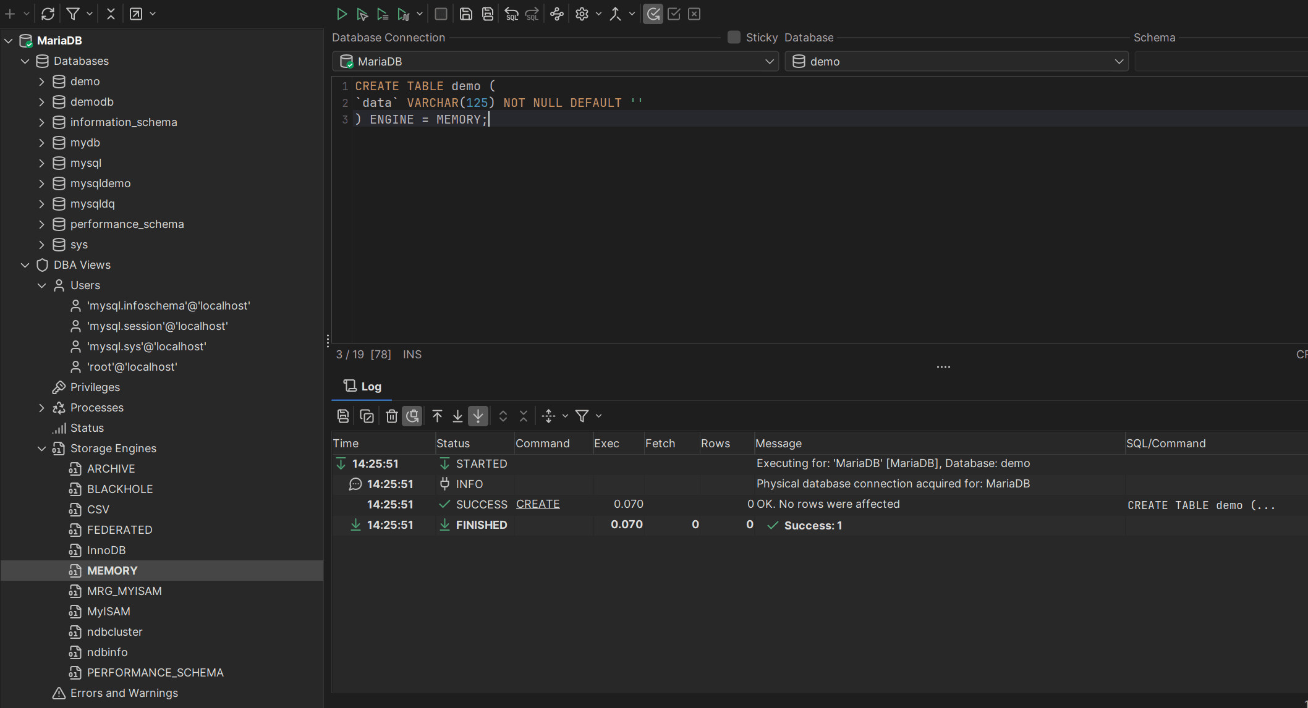Save the log with the log toolbar save icon
The width and height of the screenshot is (1308, 708).
click(343, 416)
